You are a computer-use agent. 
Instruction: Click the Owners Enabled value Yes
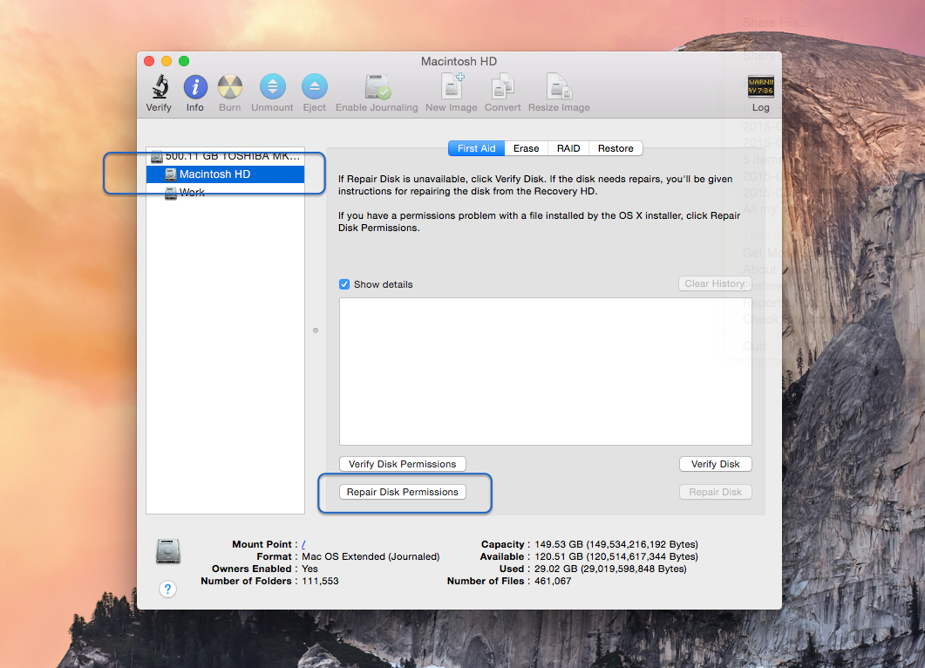(309, 569)
